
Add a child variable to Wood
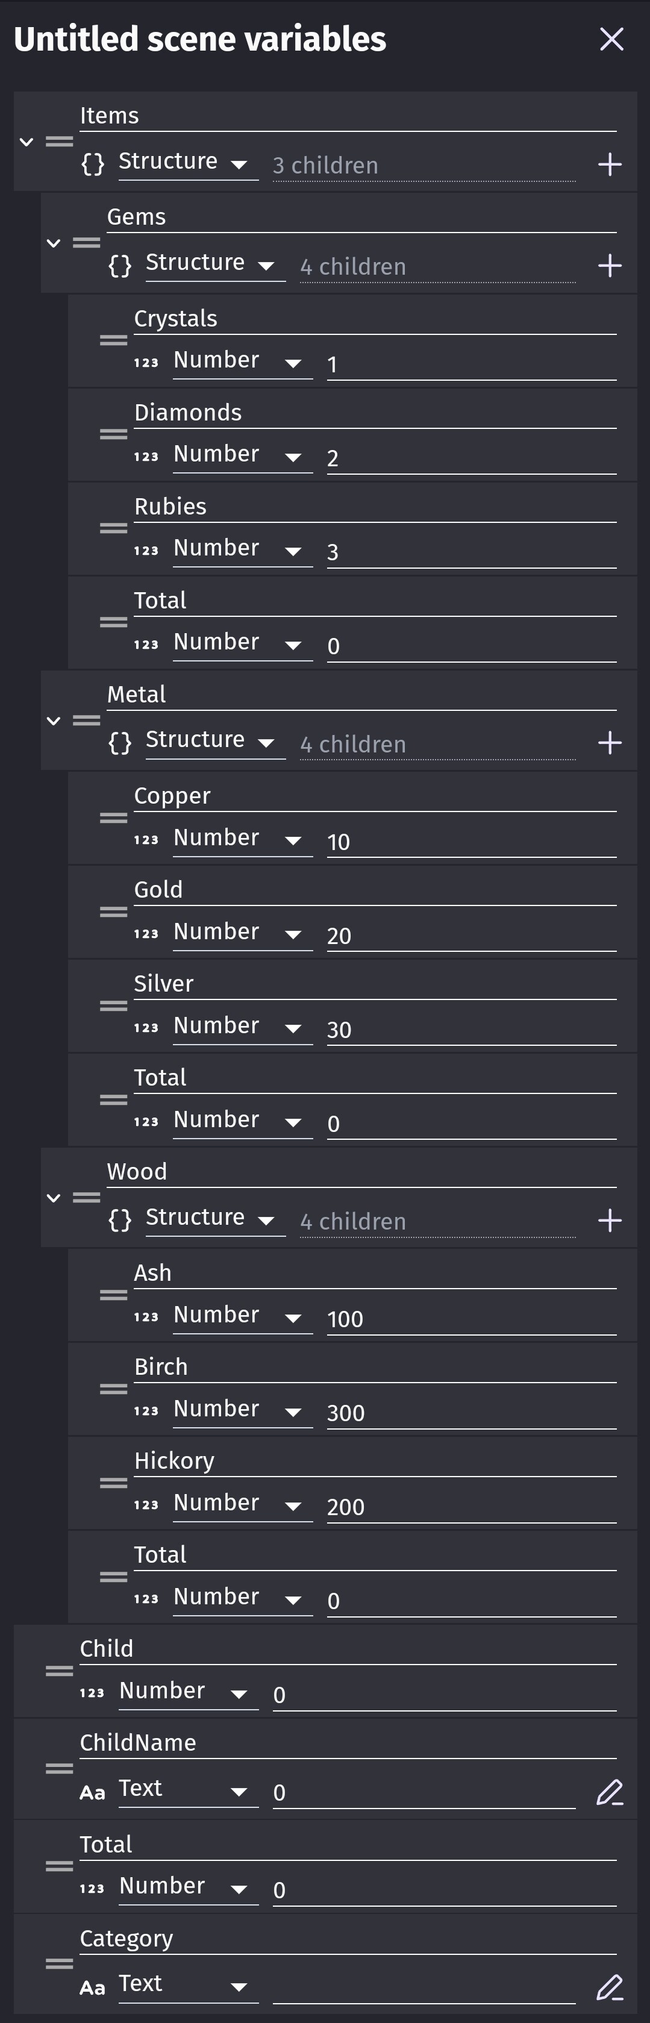point(609,1221)
